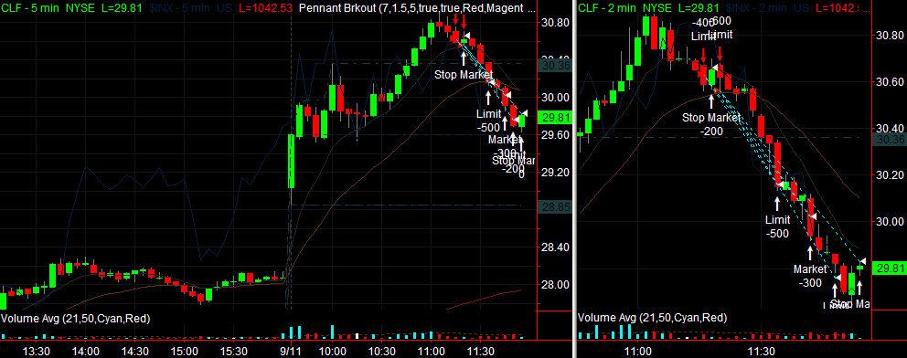
Task: Select the -400 Limit order label in 2 min chart
Action: (x=703, y=29)
